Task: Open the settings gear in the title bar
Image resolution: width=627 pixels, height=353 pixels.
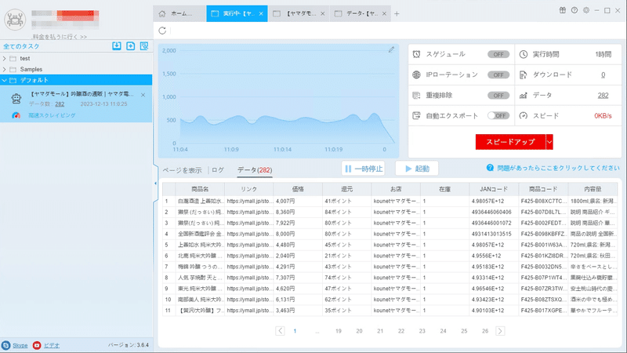Action: pos(586,10)
